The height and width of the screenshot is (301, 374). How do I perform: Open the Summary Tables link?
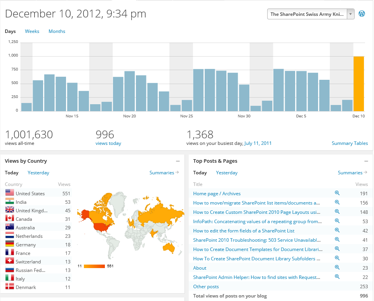point(350,143)
